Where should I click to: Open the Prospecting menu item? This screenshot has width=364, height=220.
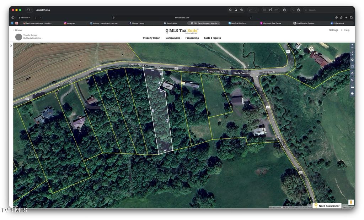(192, 38)
